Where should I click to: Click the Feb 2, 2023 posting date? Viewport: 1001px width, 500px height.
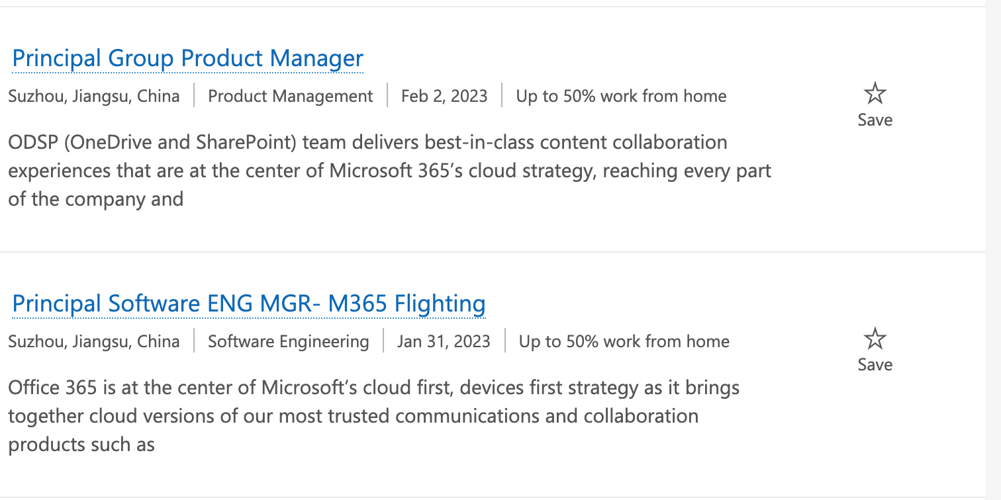pos(444,97)
